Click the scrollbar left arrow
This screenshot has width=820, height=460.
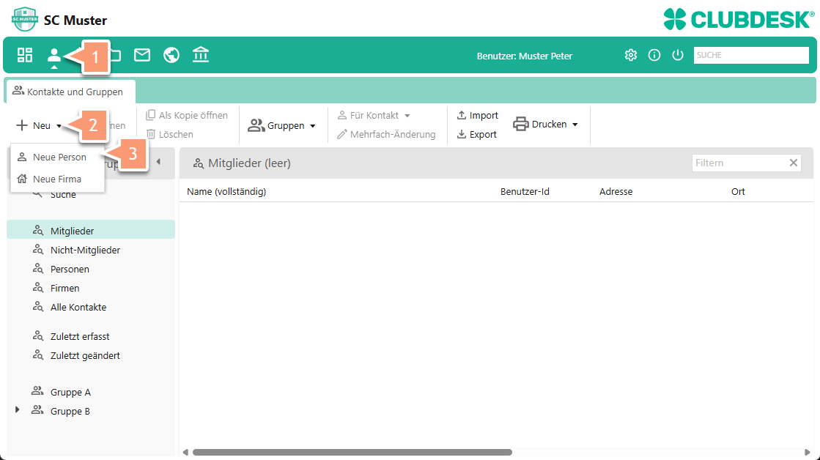pyautogui.click(x=185, y=452)
